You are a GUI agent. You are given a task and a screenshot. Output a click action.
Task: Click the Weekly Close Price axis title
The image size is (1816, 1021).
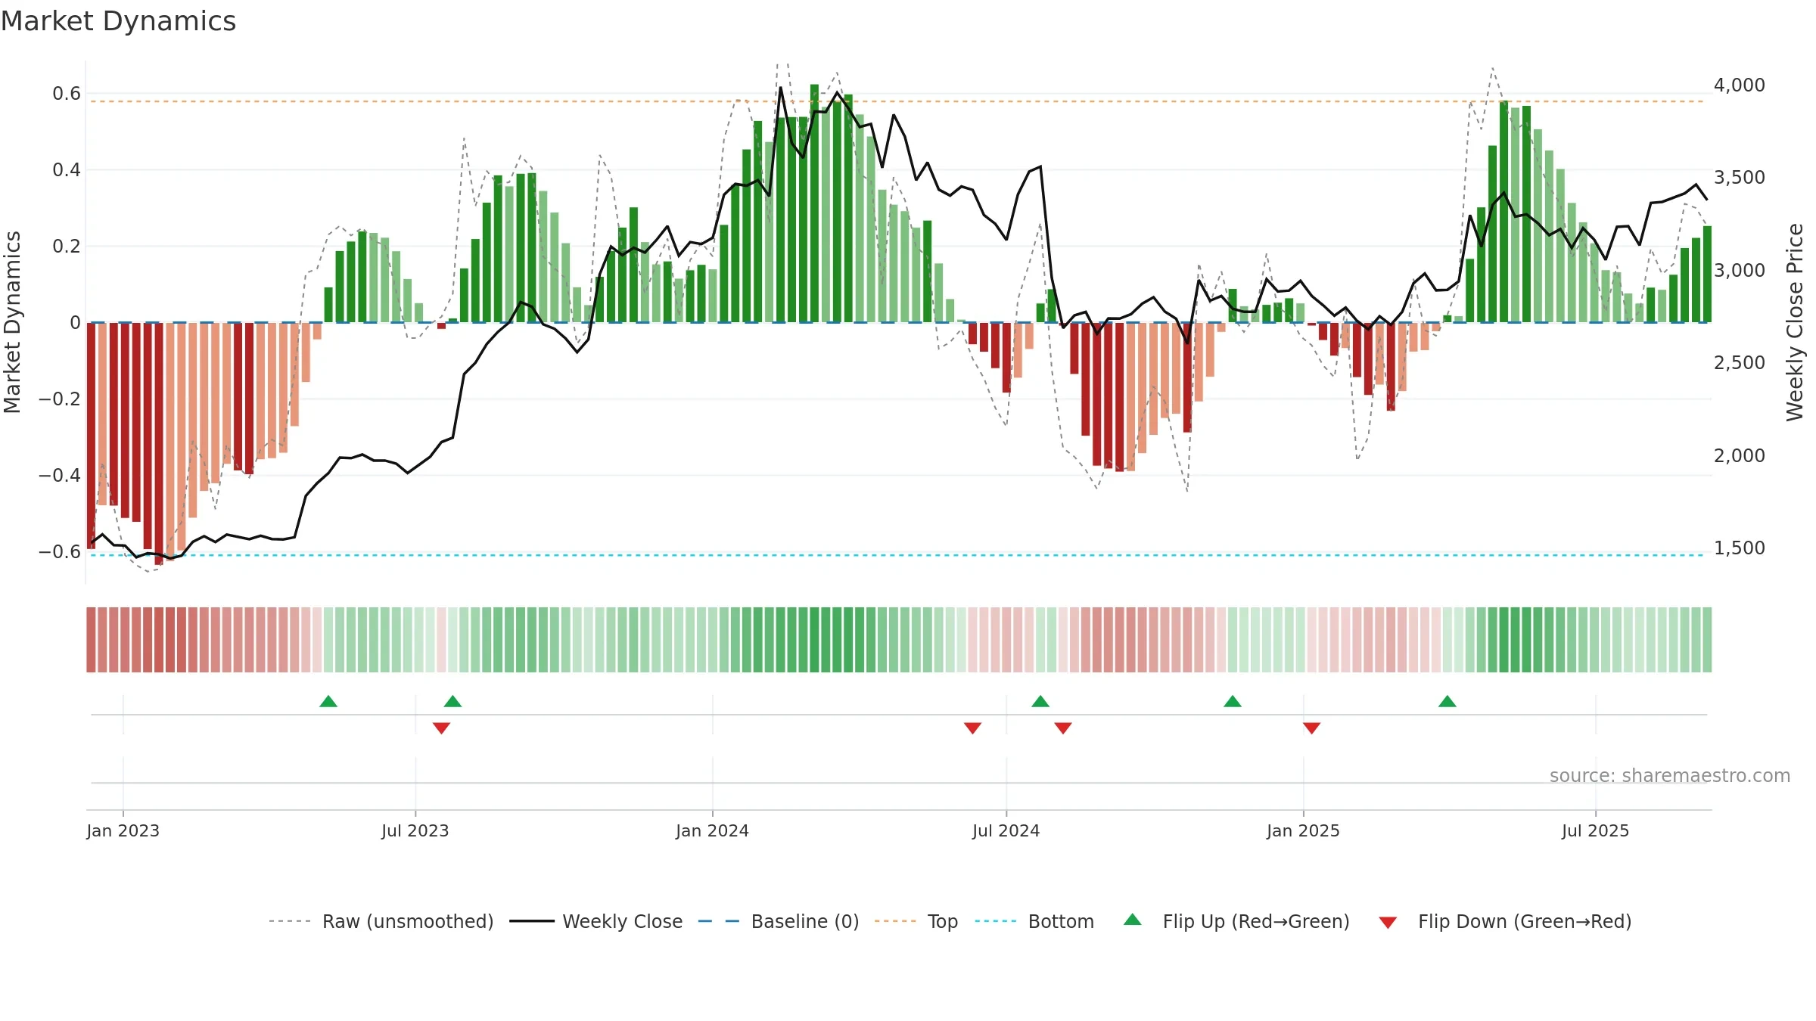click(x=1795, y=322)
